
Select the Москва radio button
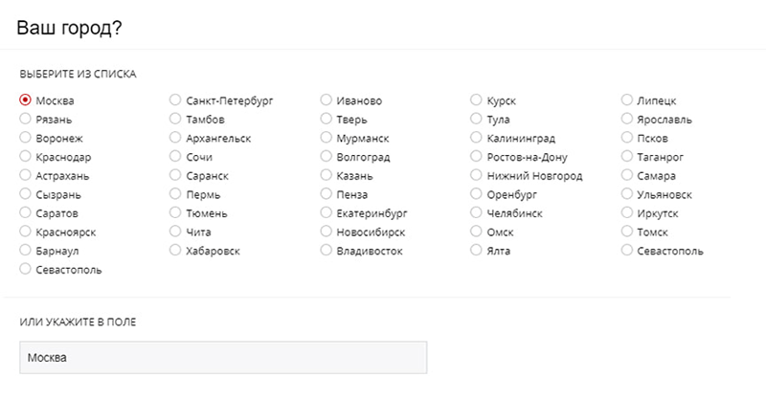[25, 99]
